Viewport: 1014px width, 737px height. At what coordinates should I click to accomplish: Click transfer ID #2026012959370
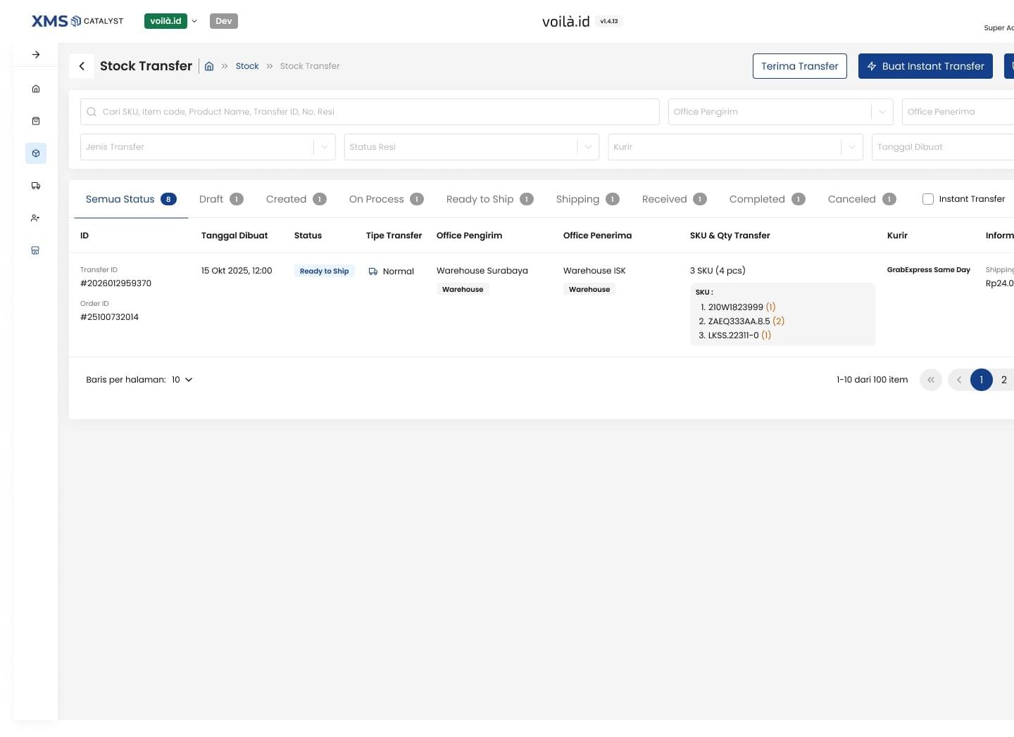(x=115, y=283)
